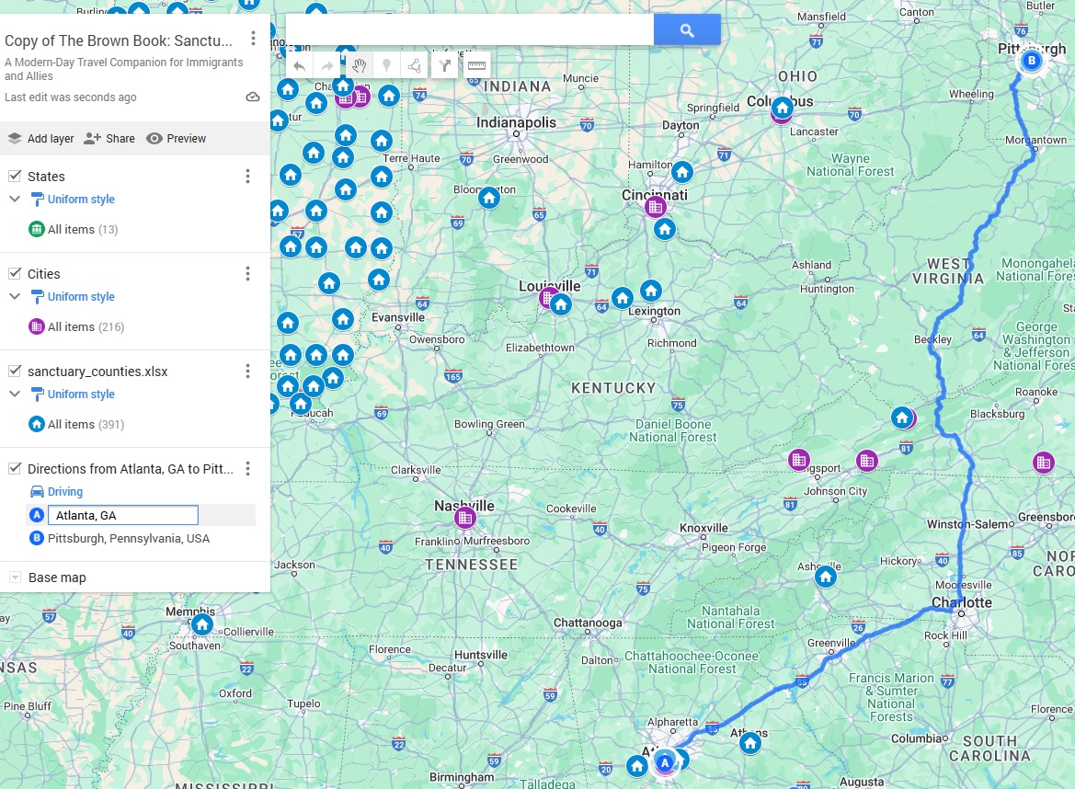Click the purple Cities All items icon
Image resolution: width=1075 pixels, height=789 pixels.
click(37, 326)
